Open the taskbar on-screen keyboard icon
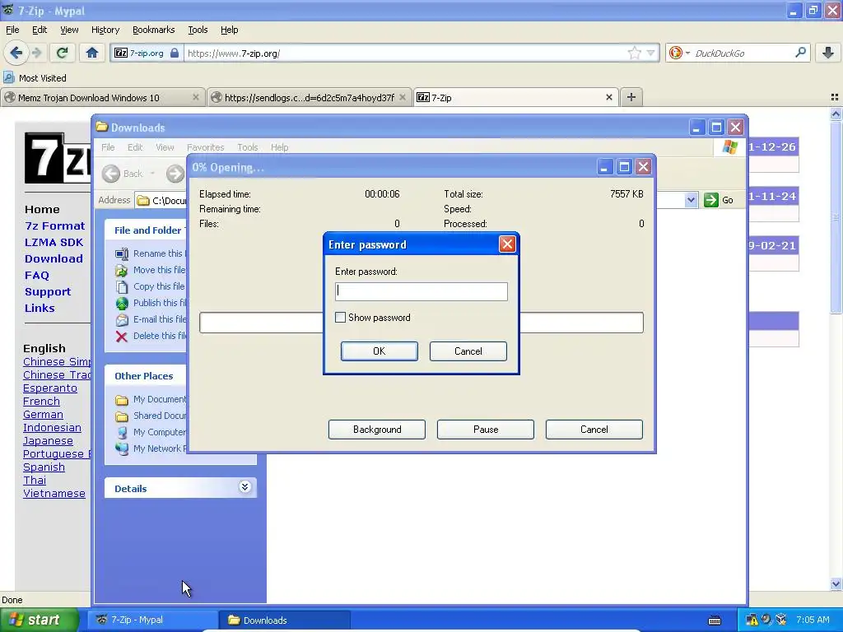 point(714,620)
